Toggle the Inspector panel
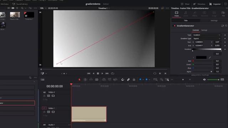 [215, 4]
